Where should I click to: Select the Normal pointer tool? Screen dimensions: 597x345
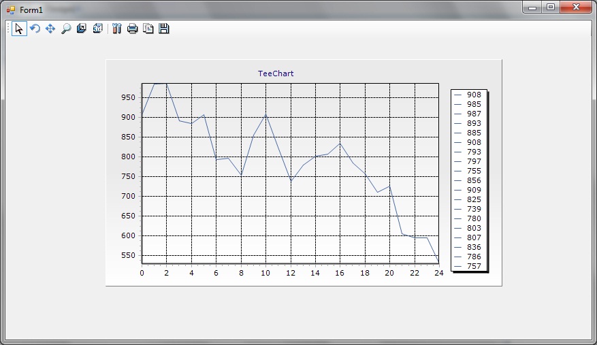[x=20, y=29]
